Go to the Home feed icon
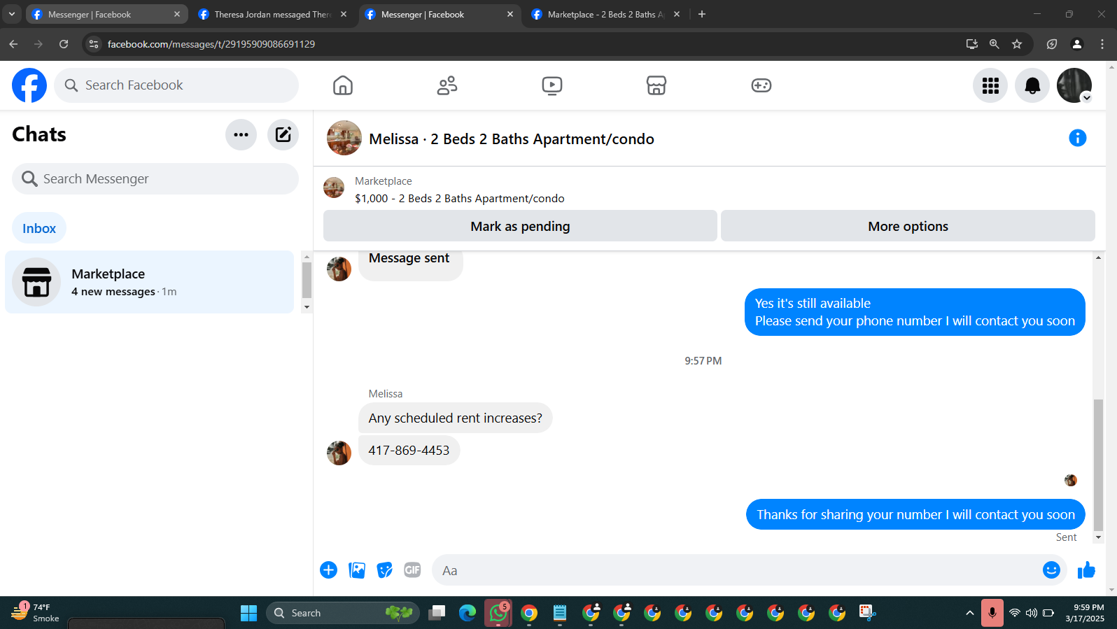The image size is (1117, 629). tap(343, 85)
